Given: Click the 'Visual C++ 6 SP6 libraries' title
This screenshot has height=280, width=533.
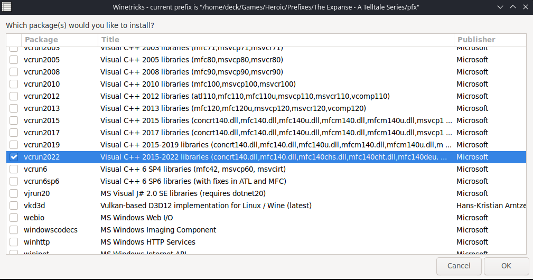Looking at the screenshot, I should pyautogui.click(x=193, y=181).
